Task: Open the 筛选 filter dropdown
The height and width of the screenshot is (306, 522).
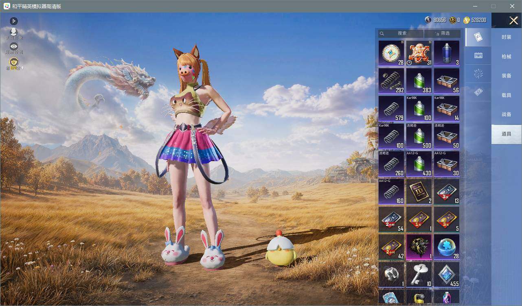Action: pyautogui.click(x=442, y=33)
